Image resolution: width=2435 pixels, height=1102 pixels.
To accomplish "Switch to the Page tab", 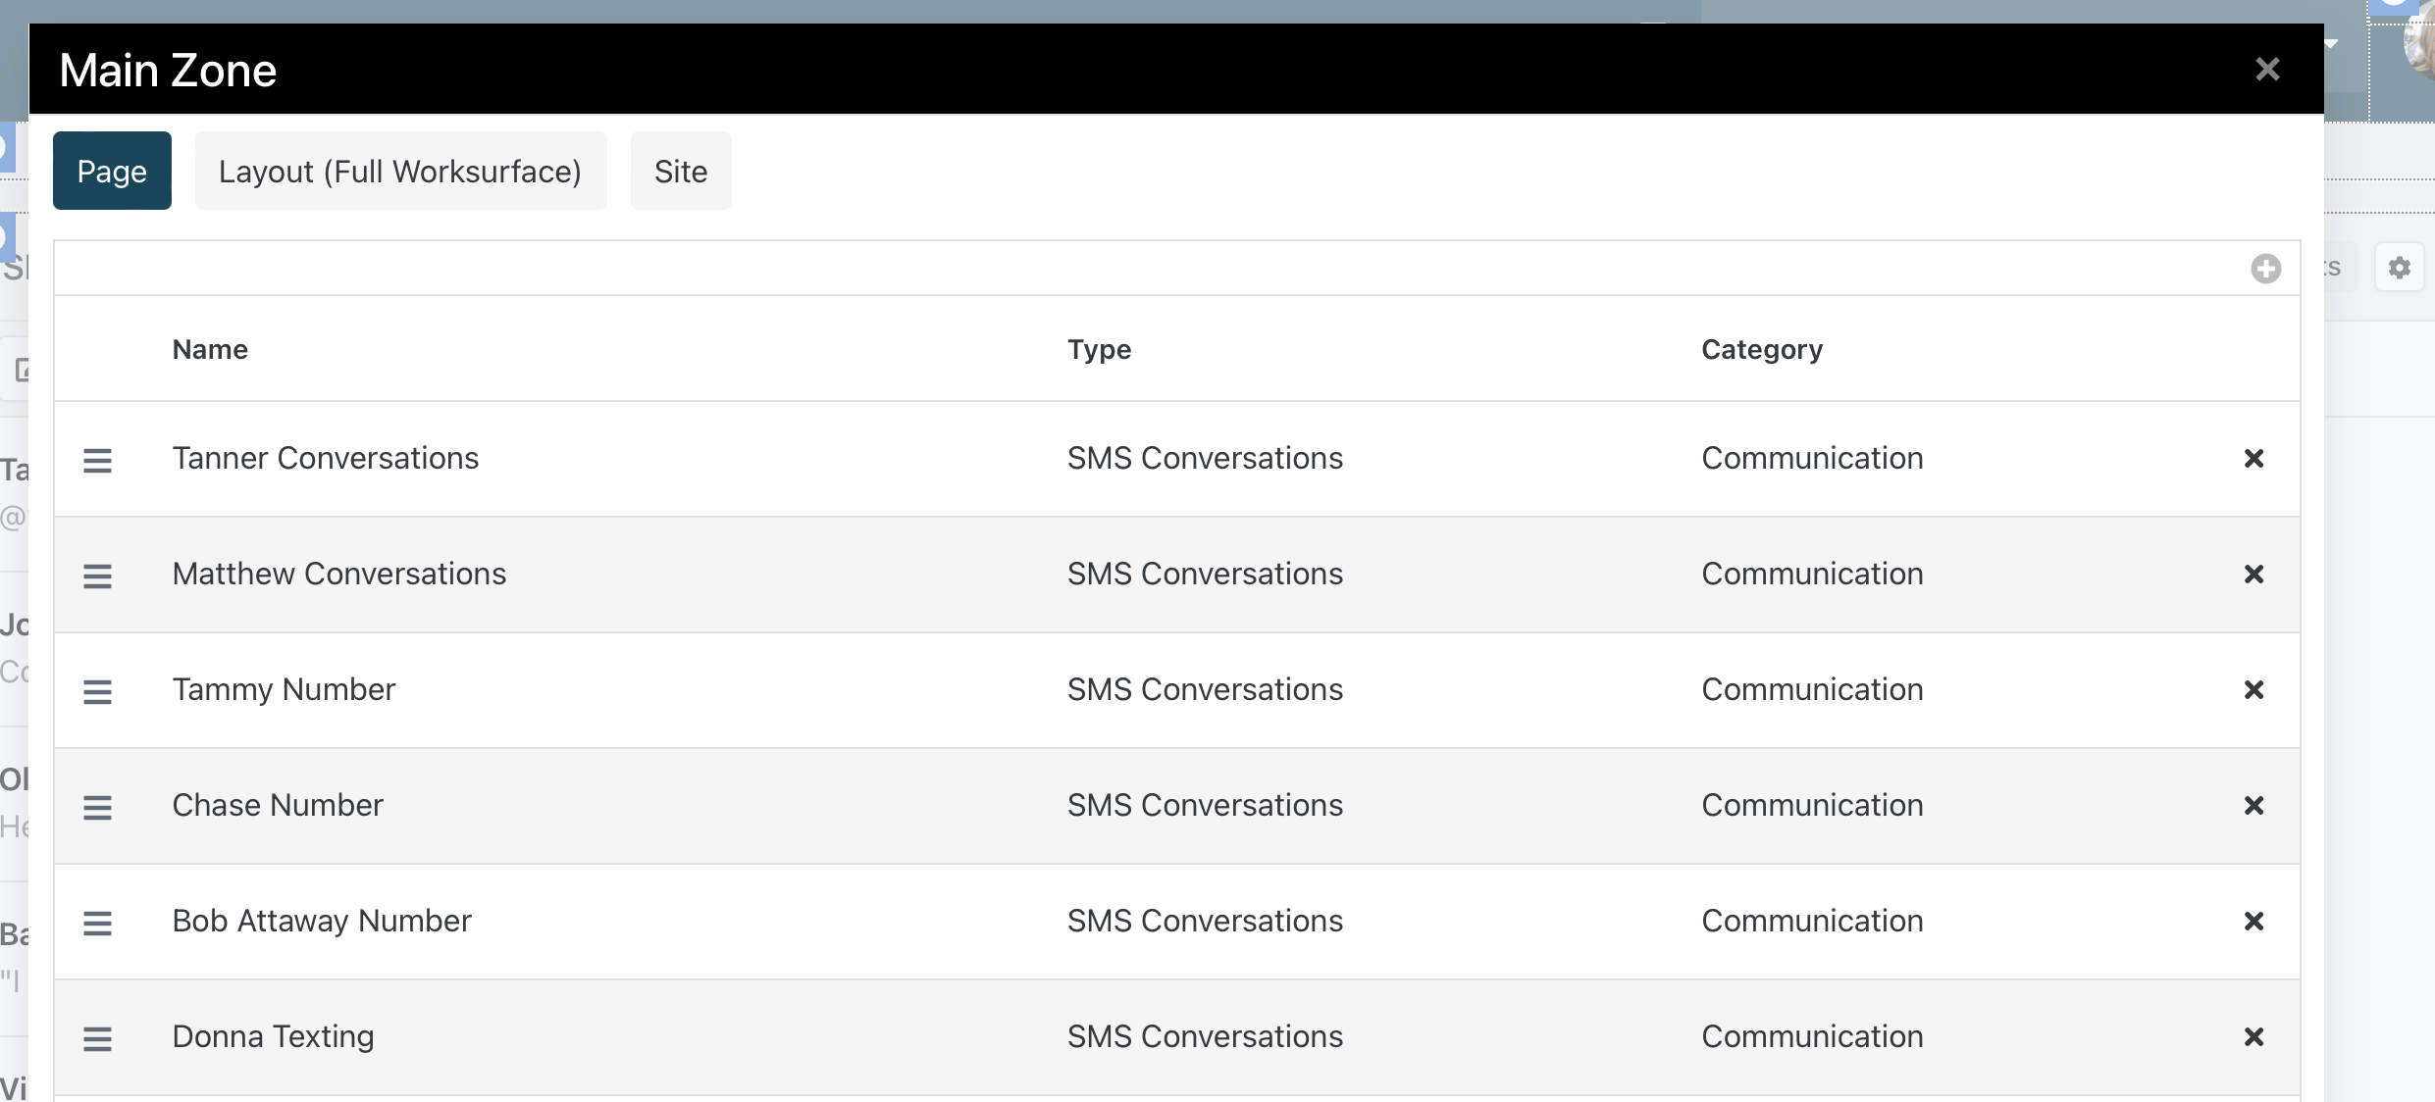I will [x=112, y=171].
